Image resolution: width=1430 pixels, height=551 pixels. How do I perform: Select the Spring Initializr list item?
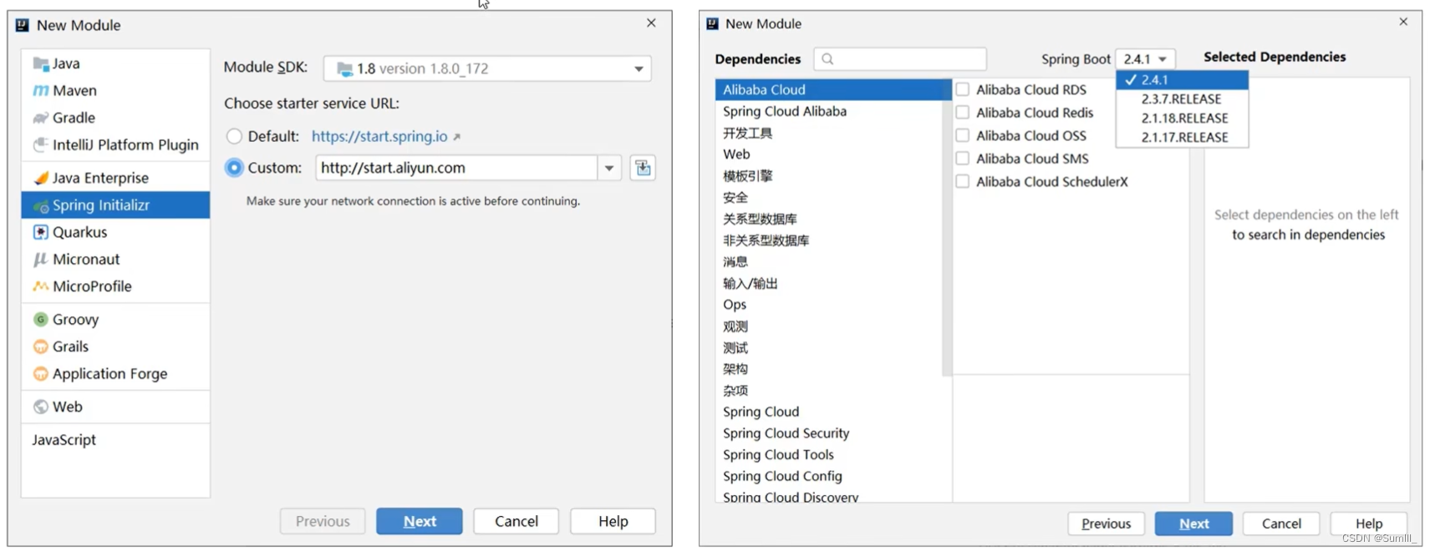(115, 205)
